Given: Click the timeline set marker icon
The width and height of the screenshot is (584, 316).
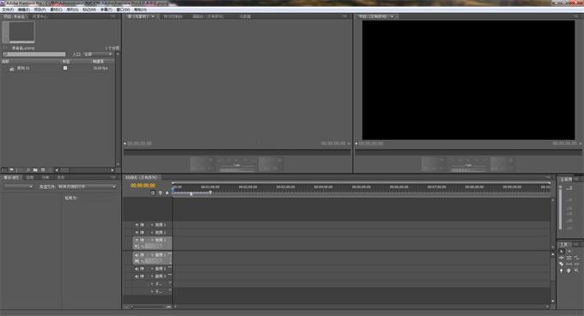Looking at the screenshot, I should (160, 192).
